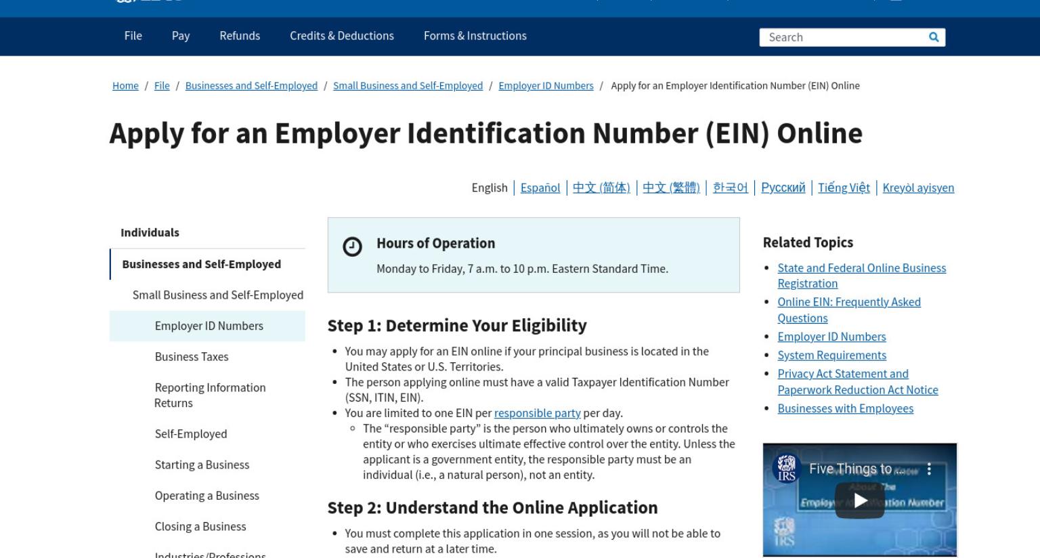Open Starting a Business in sidebar
The height and width of the screenshot is (558, 1040).
pyautogui.click(x=202, y=465)
